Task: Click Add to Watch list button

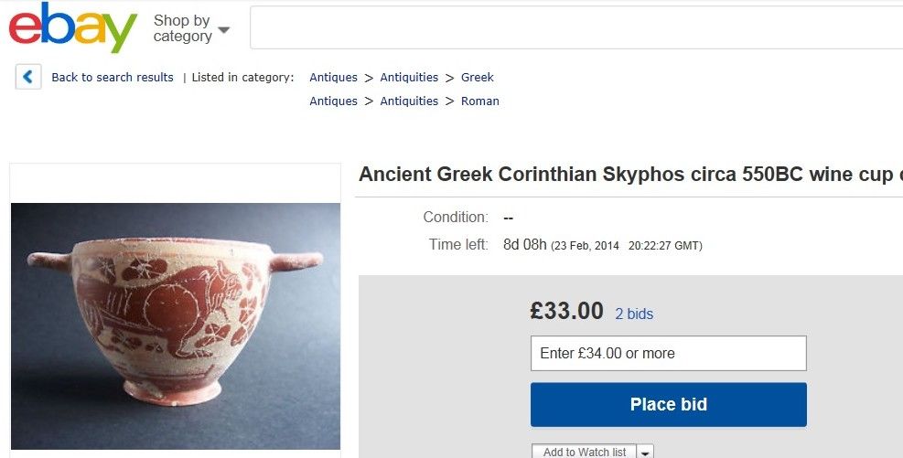Action: pyautogui.click(x=585, y=452)
